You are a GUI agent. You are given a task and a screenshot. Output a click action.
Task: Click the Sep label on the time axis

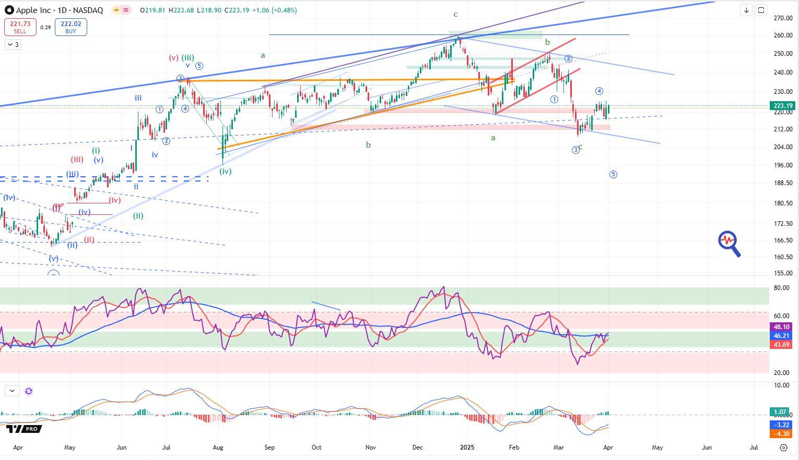(x=269, y=447)
